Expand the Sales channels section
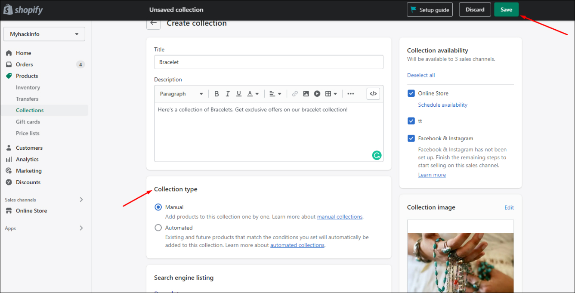The image size is (575, 293). click(x=81, y=200)
